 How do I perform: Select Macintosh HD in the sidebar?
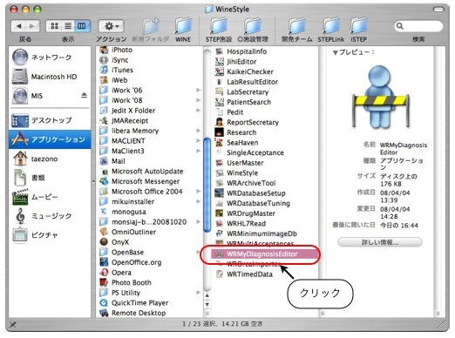coord(50,77)
